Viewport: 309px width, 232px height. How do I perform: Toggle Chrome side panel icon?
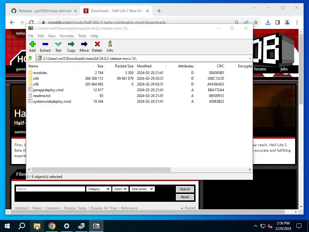coord(278,22)
